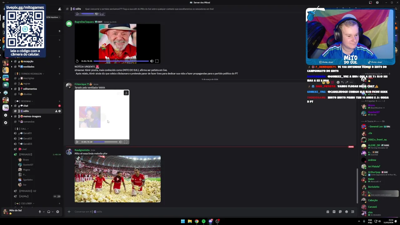The width and height of the screenshot is (400, 225).
Task: Open member 'General Lee' in member list
Action: click(x=376, y=127)
